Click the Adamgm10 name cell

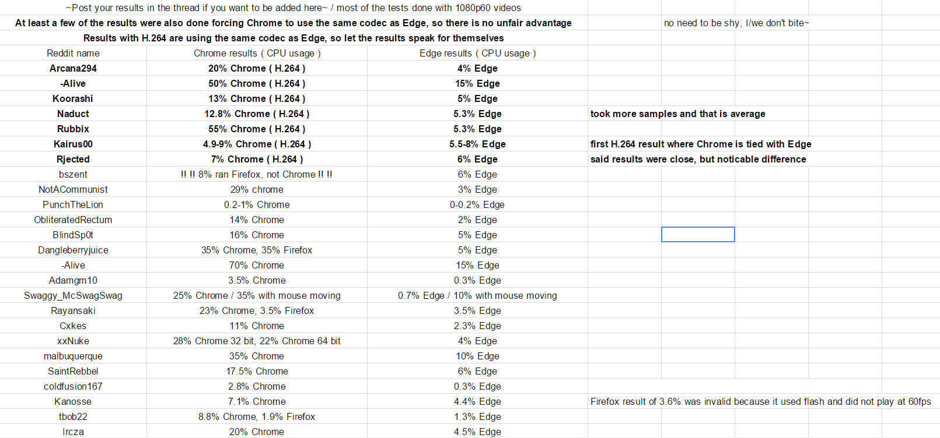(73, 280)
